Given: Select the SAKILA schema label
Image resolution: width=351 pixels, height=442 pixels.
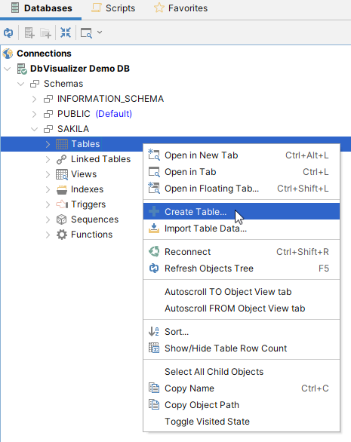Looking at the screenshot, I should pos(73,129).
